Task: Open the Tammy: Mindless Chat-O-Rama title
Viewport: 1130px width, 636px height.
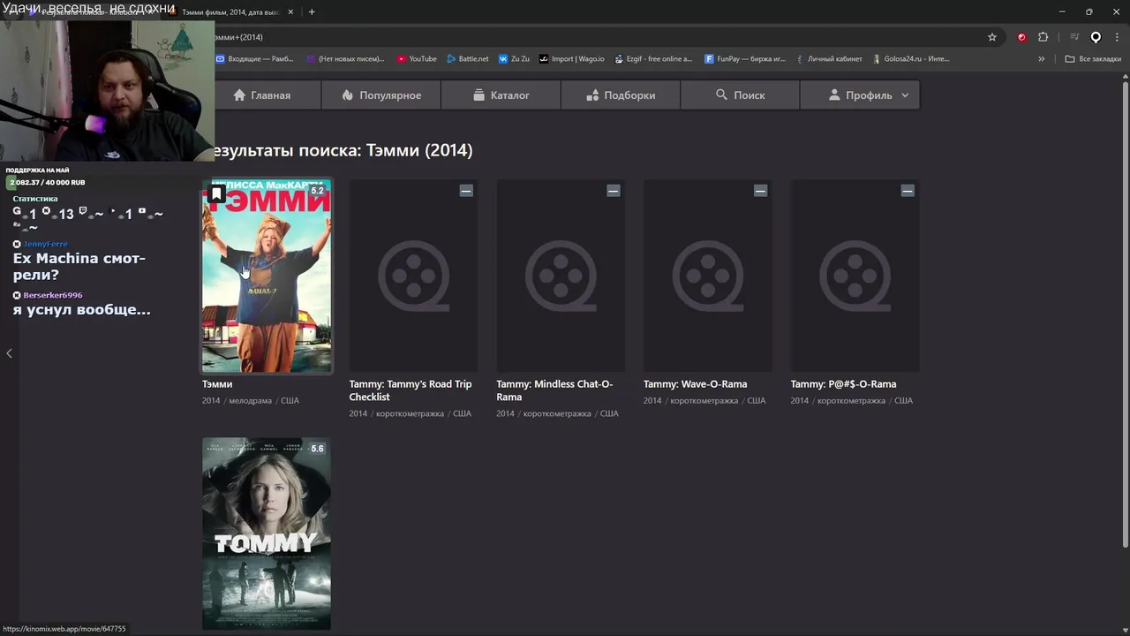Action: (554, 390)
